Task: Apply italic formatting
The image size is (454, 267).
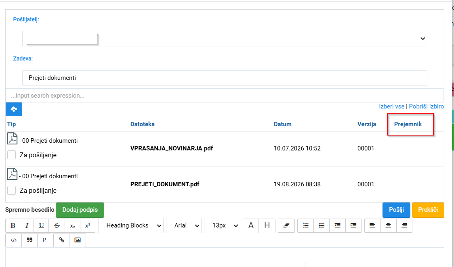Action: pos(27,225)
